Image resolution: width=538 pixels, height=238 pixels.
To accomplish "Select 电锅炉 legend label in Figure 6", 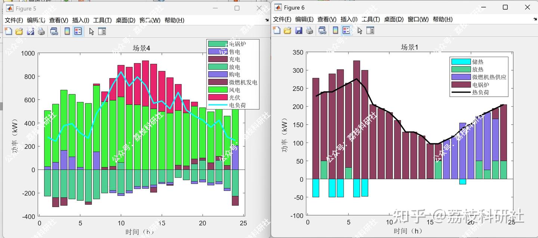I will click(480, 85).
